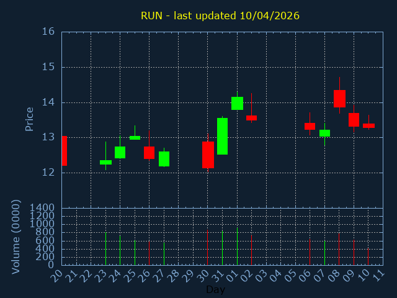Click the 'Day' x-axis label
The height and width of the screenshot is (298, 397).
(x=215, y=290)
